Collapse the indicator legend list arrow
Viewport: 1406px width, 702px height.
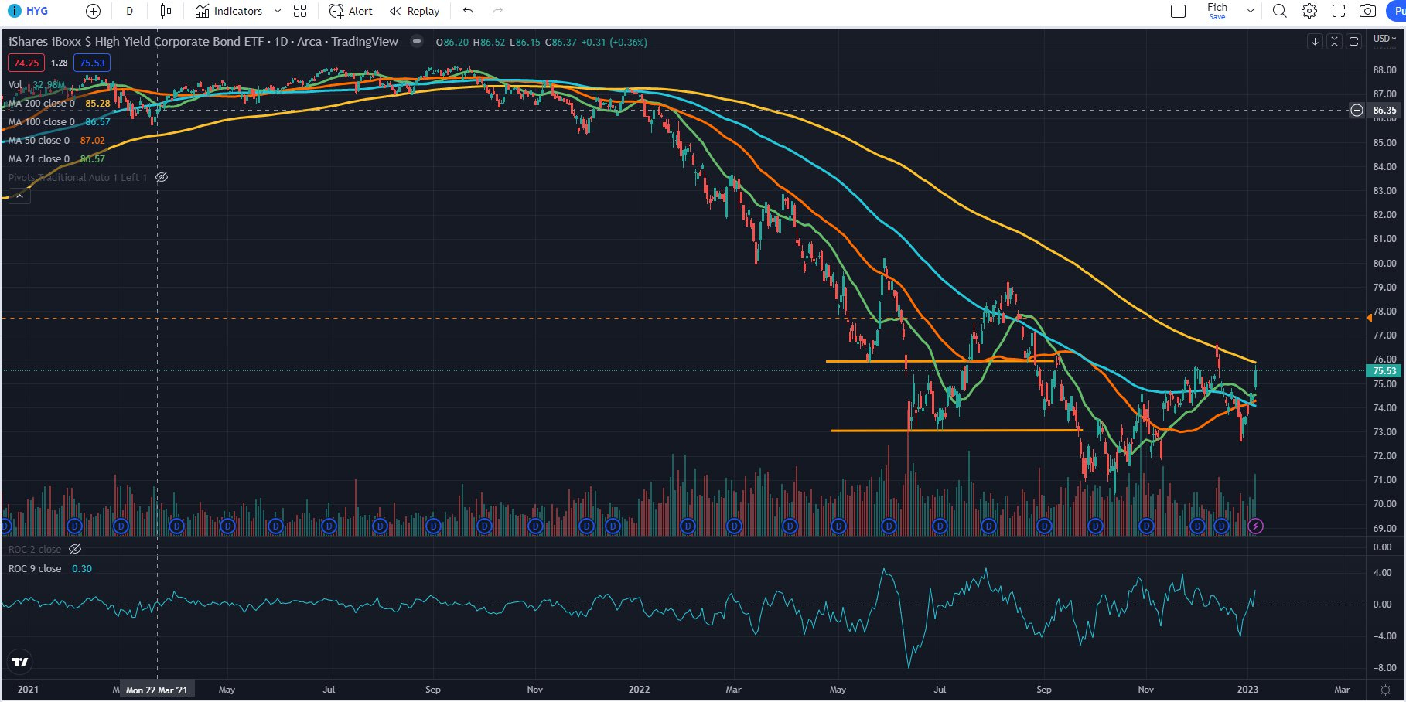pos(20,196)
